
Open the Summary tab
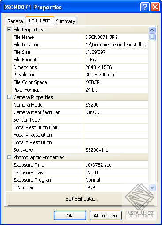coord(65,21)
